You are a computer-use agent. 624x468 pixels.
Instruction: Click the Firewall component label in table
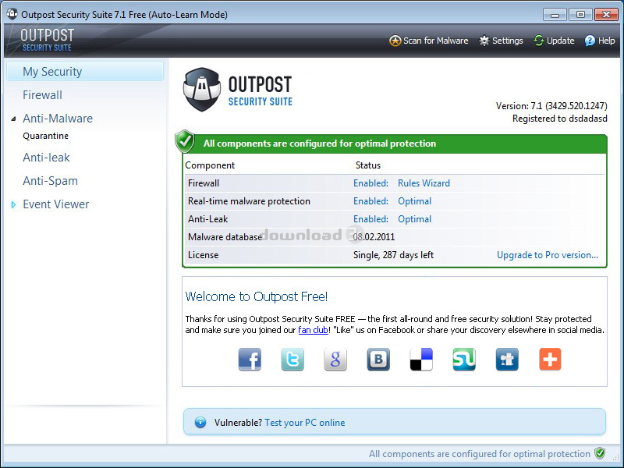(x=204, y=183)
